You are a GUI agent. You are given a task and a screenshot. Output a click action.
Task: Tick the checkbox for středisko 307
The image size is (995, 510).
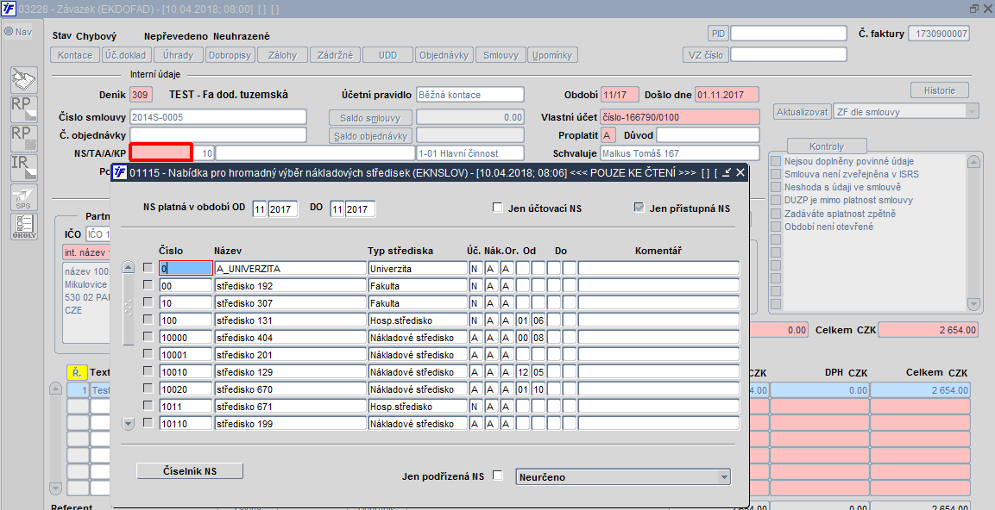(x=148, y=302)
